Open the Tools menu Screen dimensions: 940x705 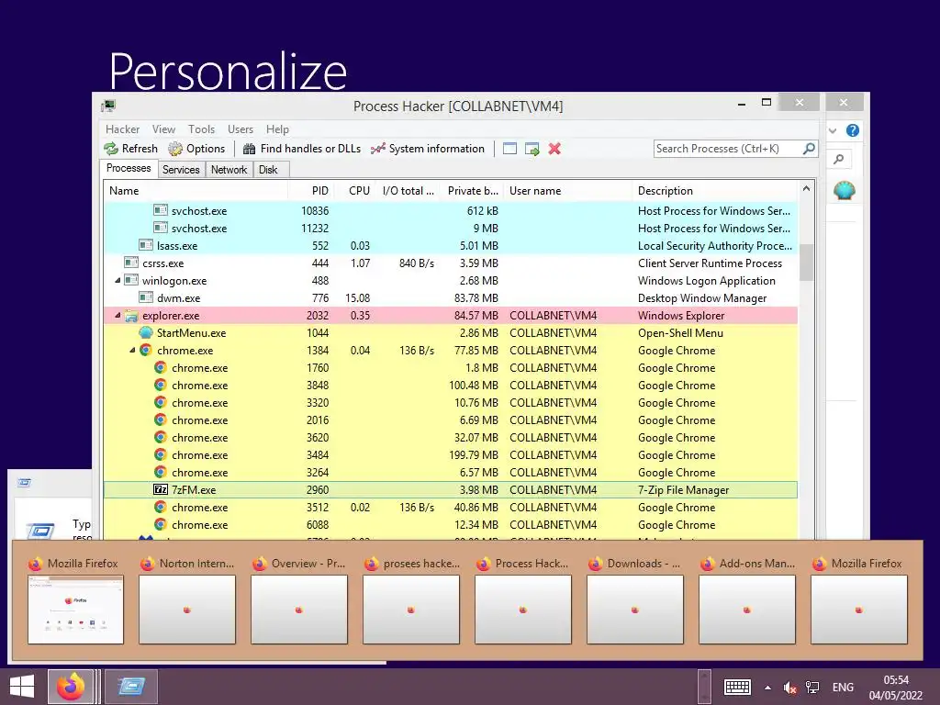pyautogui.click(x=201, y=129)
